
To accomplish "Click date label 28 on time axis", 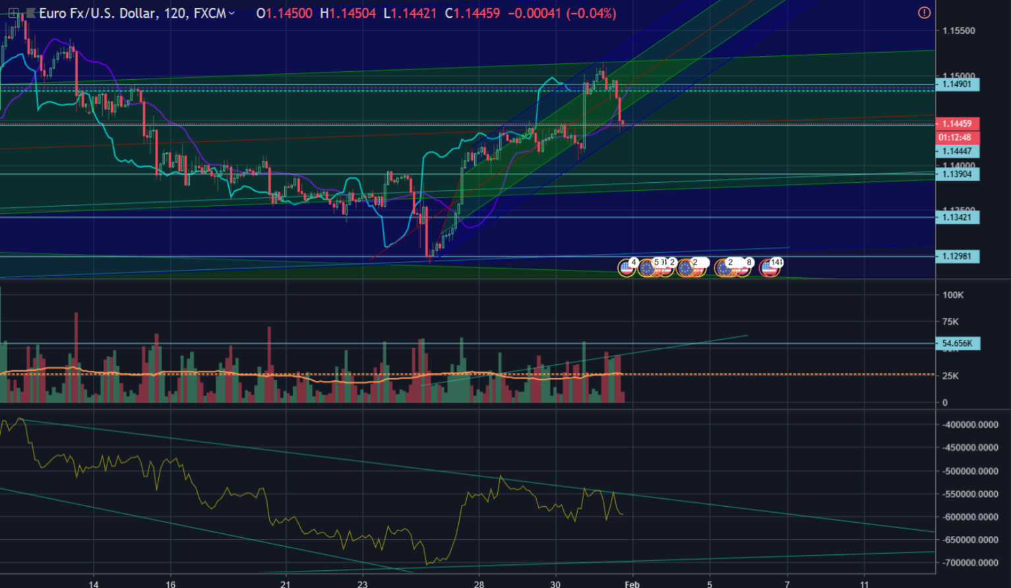I will pos(479,583).
